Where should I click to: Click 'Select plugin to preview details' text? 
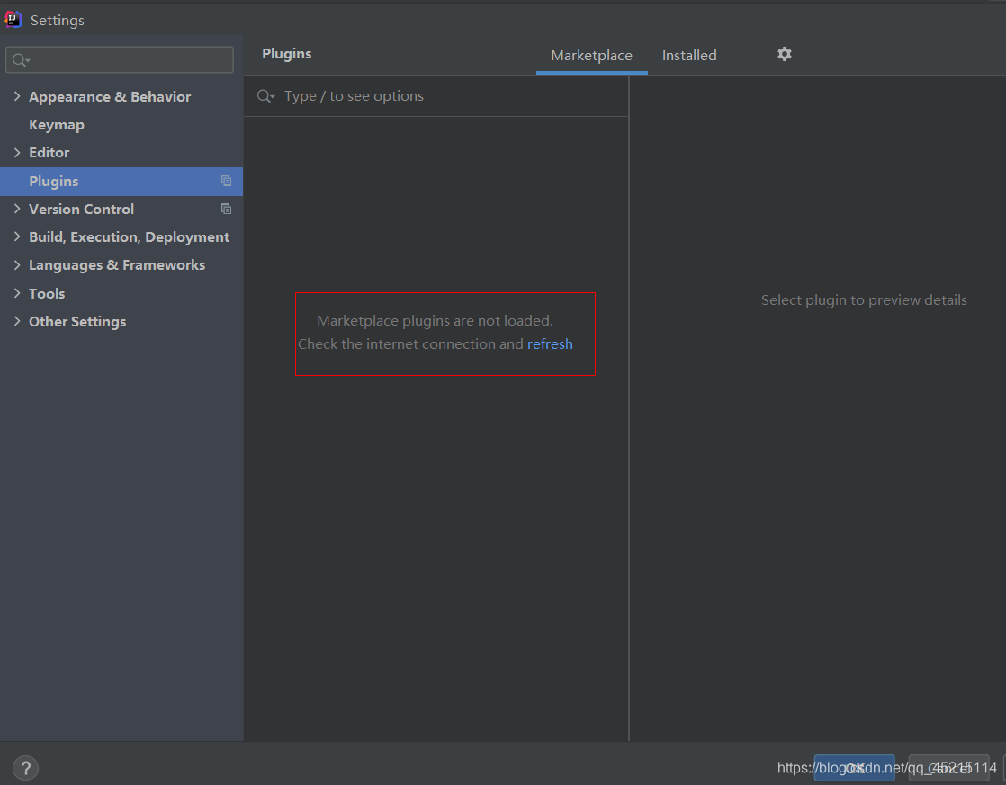864,300
